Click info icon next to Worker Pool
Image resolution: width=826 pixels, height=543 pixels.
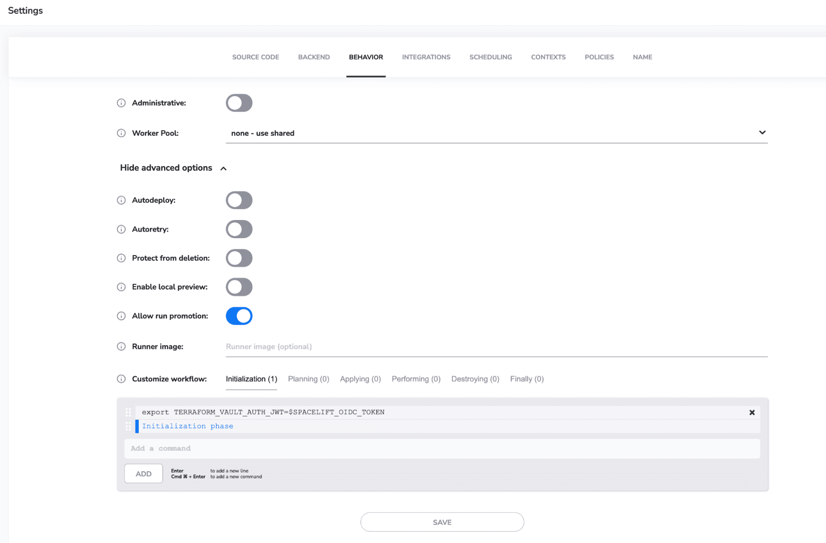tap(121, 133)
